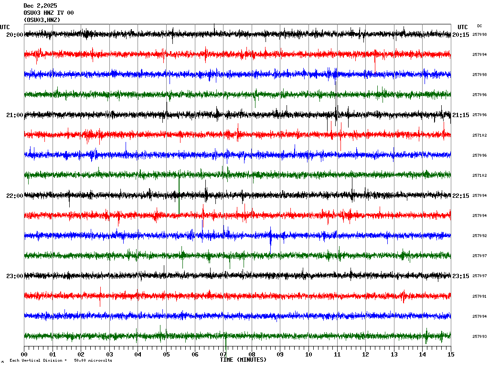Click the 23:00 row time label
489x367 pixels.
[14, 276]
